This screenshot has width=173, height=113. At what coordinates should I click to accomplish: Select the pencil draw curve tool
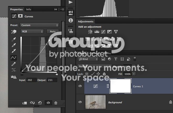click(x=14, y=64)
